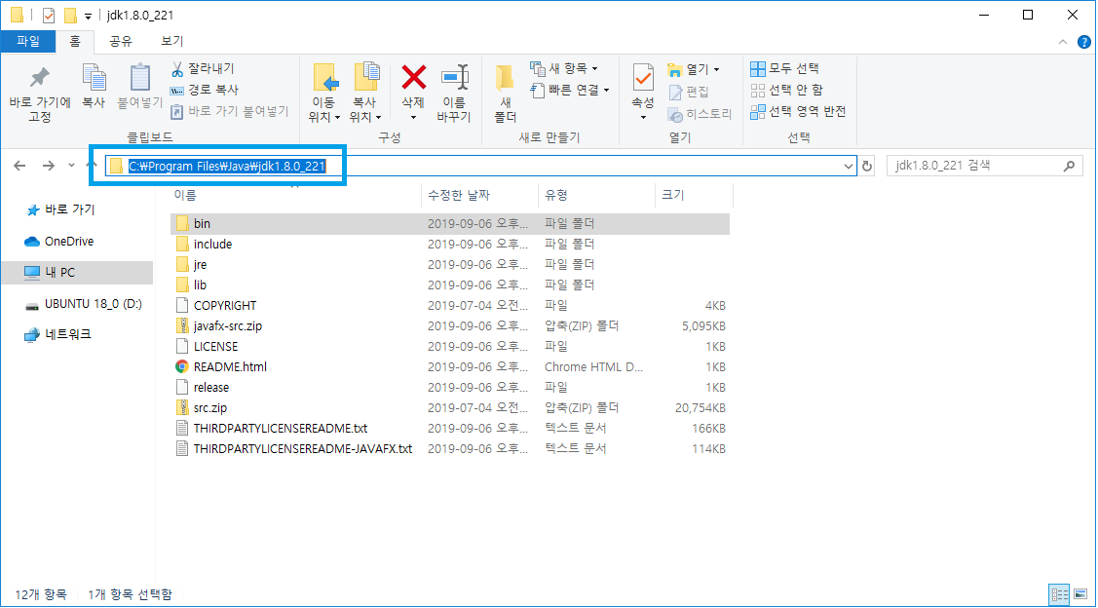Click the Rename (이름 바꾸기) icon

(454, 77)
